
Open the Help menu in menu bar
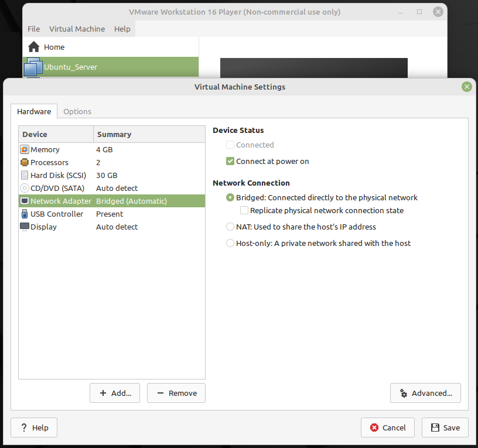(122, 29)
